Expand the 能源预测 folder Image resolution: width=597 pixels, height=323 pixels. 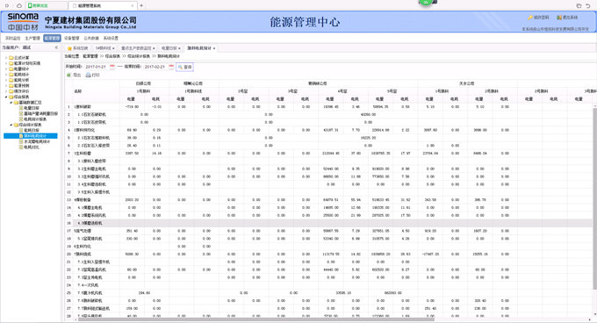(6, 86)
